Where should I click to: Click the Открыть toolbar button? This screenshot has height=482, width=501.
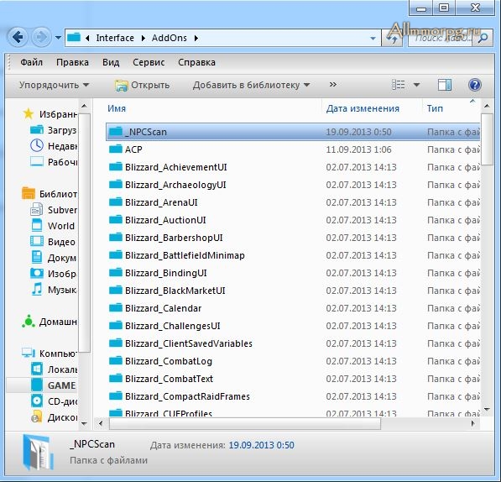[x=142, y=85]
